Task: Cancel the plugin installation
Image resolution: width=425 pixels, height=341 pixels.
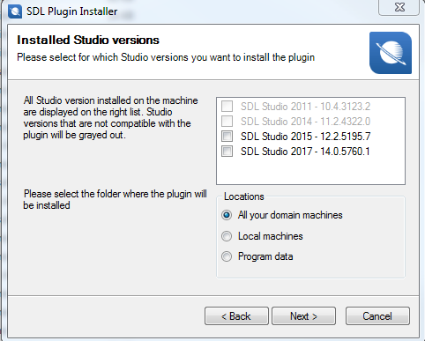Action: (x=377, y=316)
